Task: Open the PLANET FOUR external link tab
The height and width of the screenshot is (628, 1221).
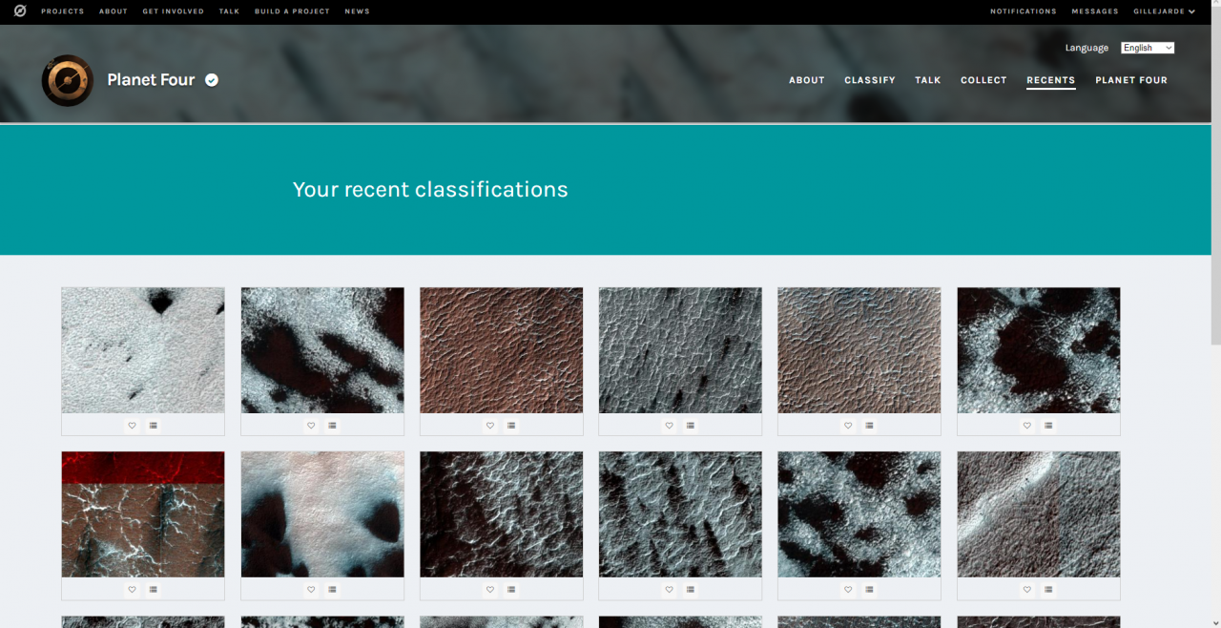Action: click(x=1131, y=80)
